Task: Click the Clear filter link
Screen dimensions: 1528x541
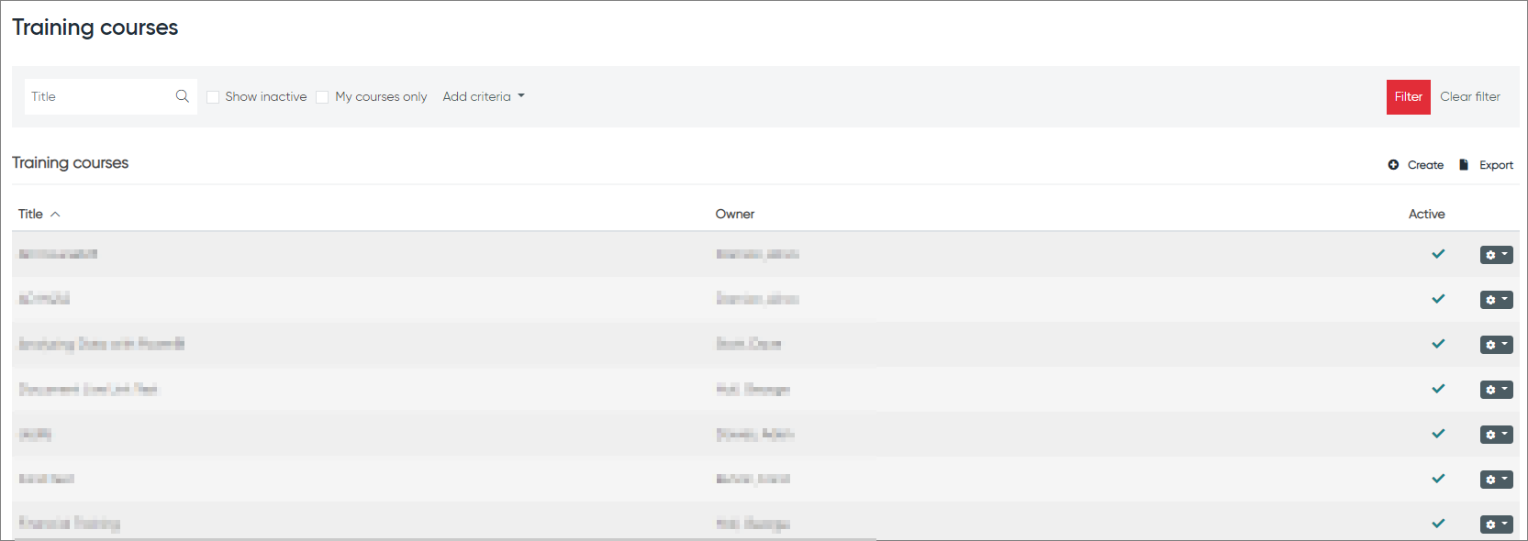Action: pos(1470,96)
